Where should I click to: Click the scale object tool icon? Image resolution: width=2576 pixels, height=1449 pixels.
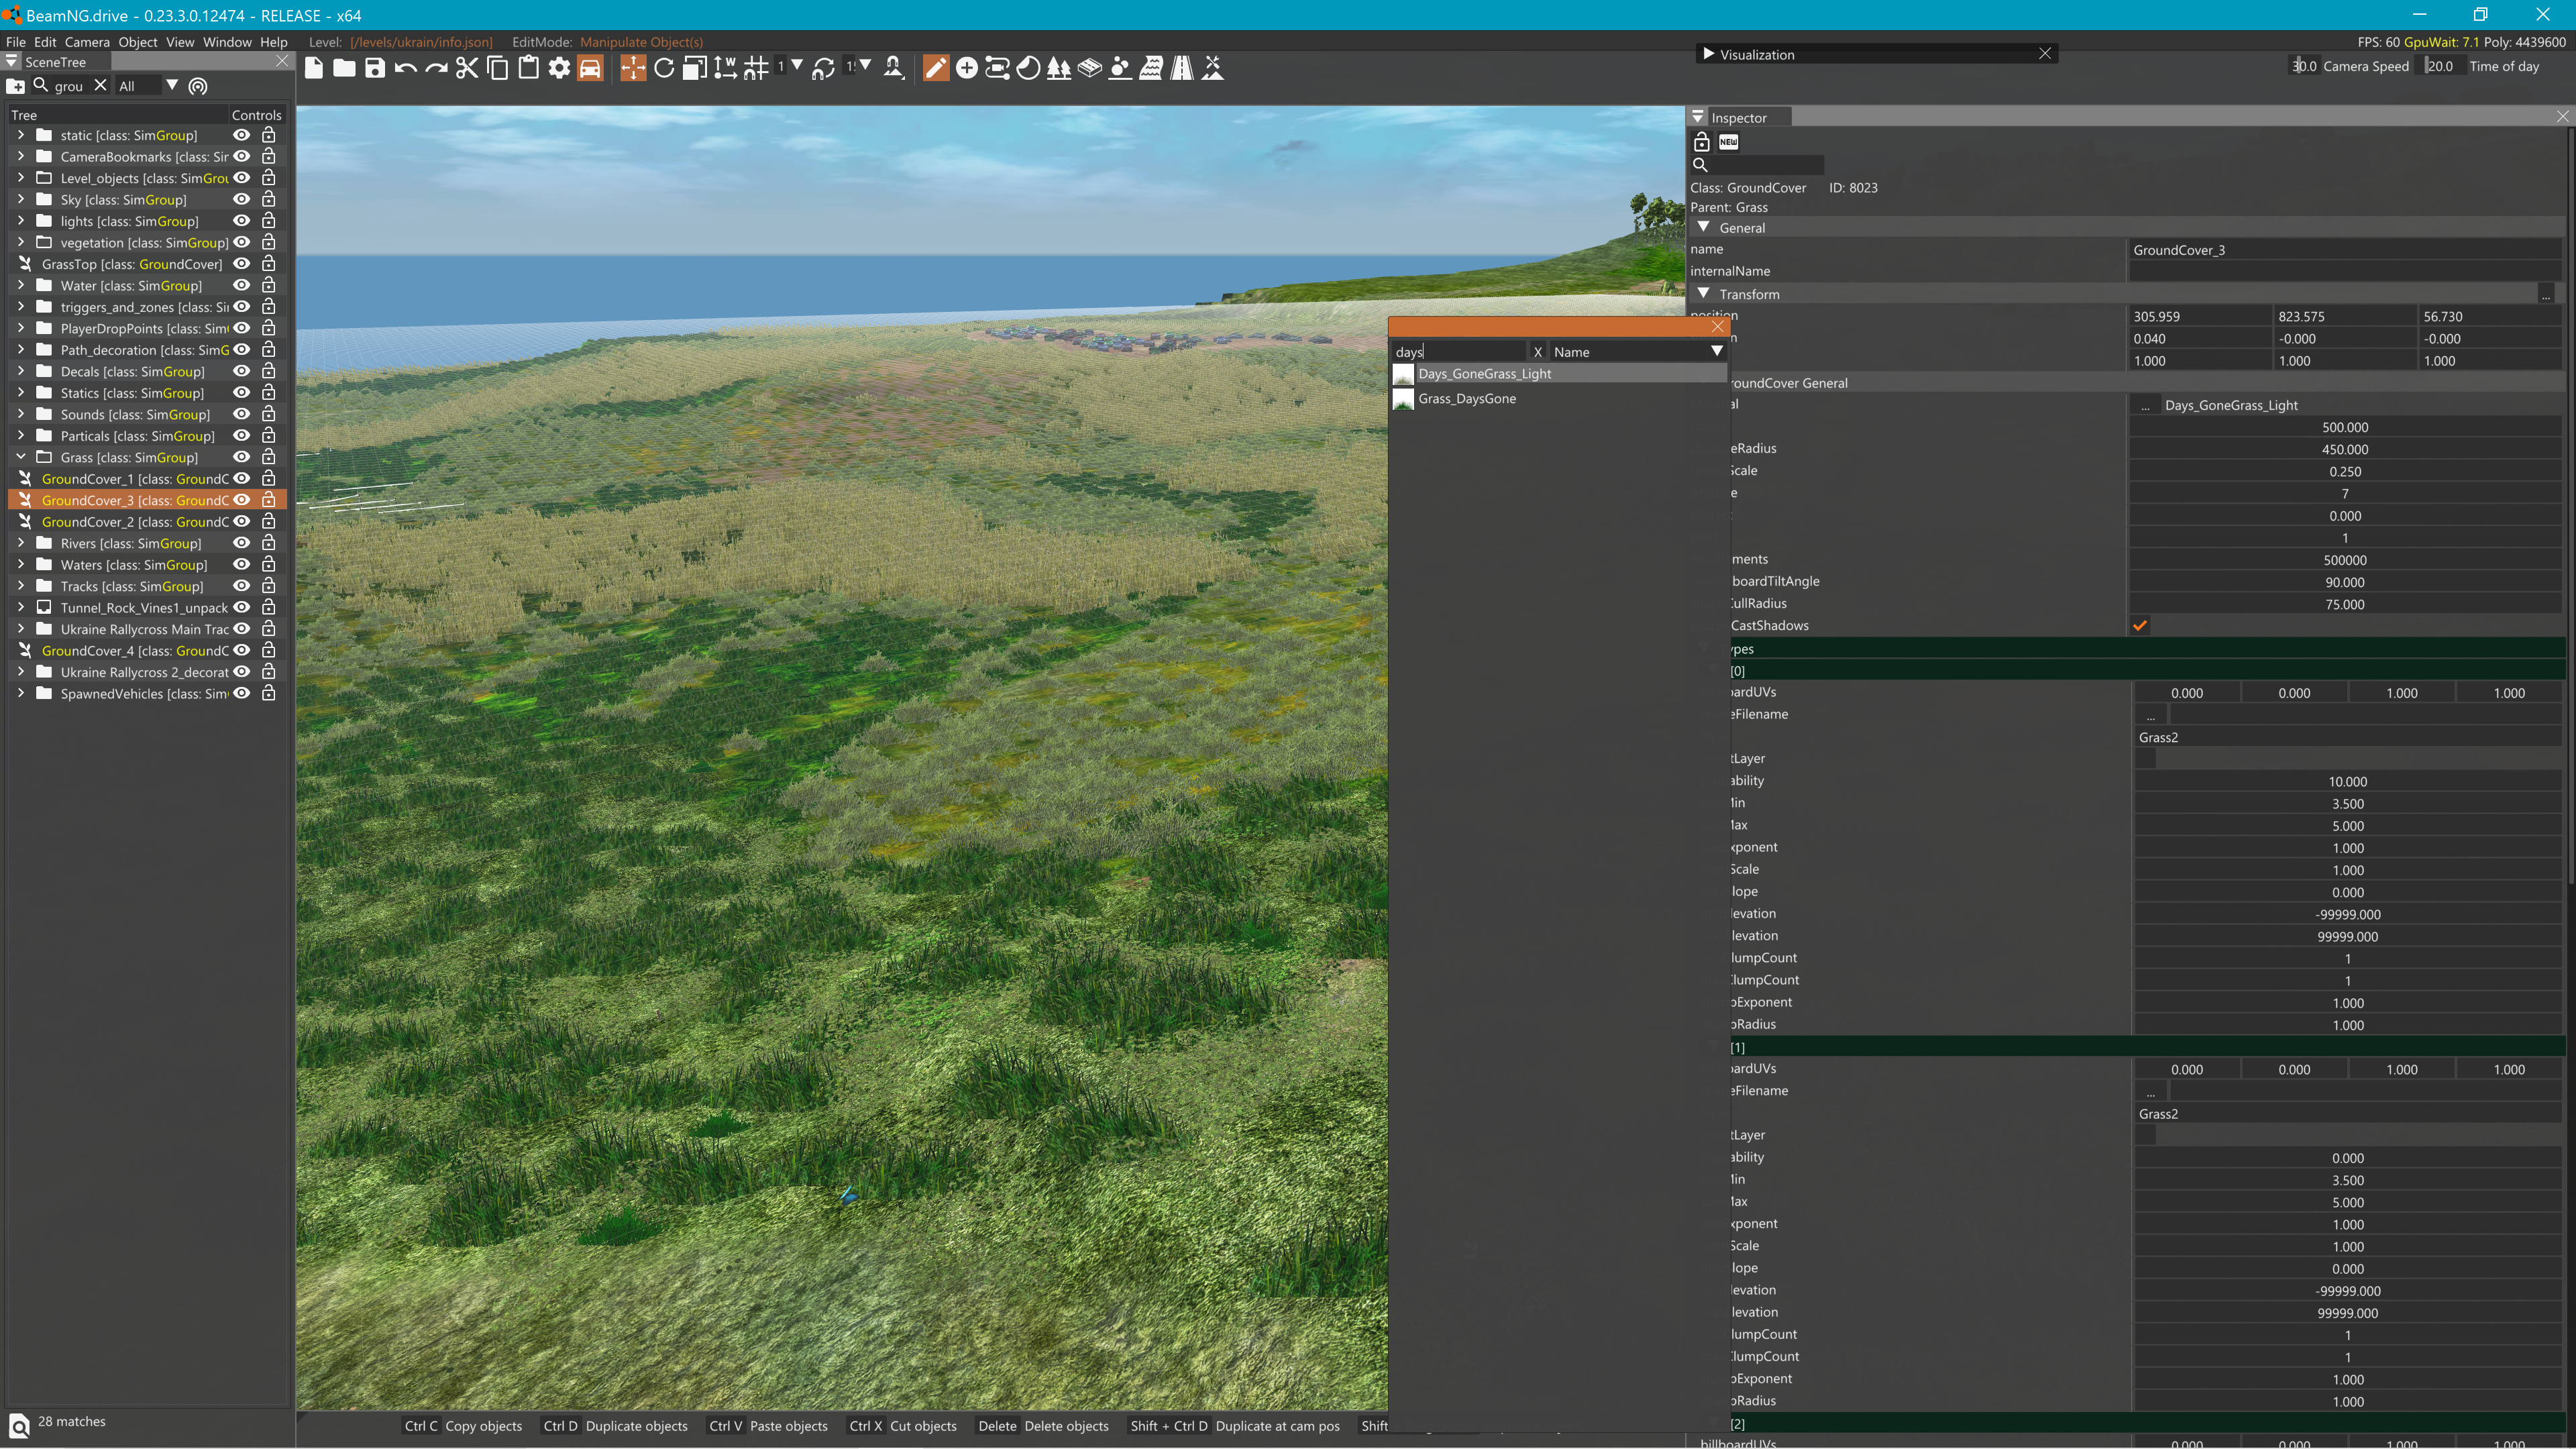695,68
